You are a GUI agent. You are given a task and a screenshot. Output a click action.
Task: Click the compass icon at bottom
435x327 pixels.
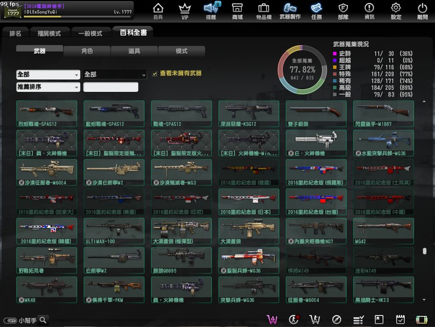336,319
